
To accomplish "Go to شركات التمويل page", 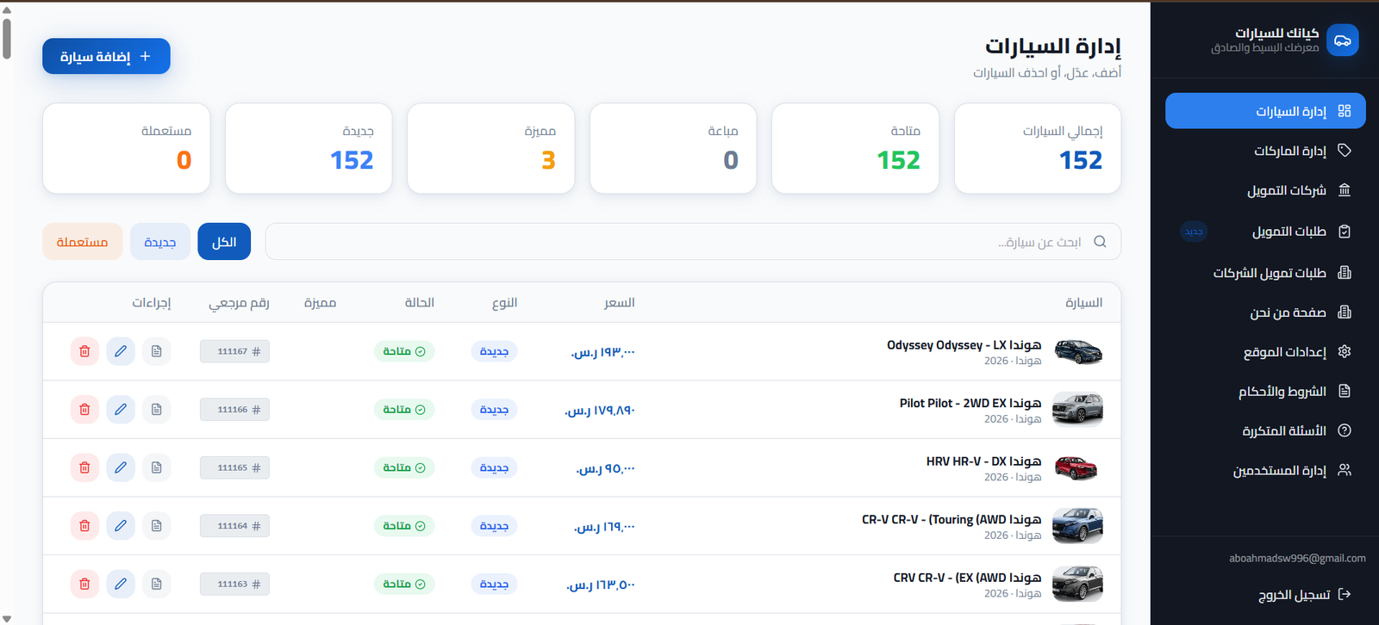I will pos(1265,190).
